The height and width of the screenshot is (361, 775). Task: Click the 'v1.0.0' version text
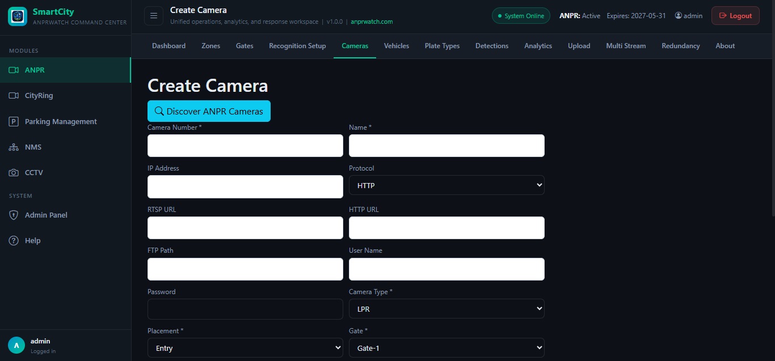(x=335, y=22)
